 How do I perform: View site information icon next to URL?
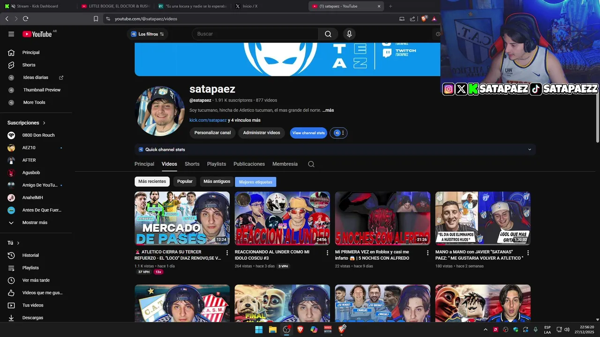(108, 19)
